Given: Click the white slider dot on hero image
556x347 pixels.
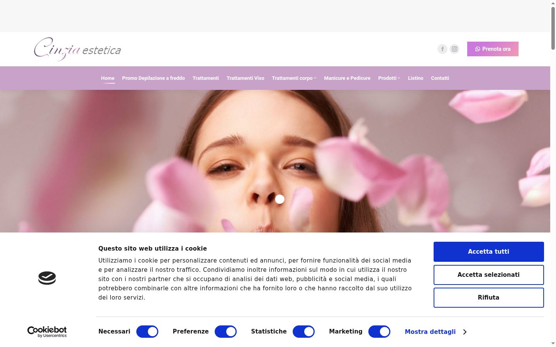Looking at the screenshot, I should coord(280,199).
